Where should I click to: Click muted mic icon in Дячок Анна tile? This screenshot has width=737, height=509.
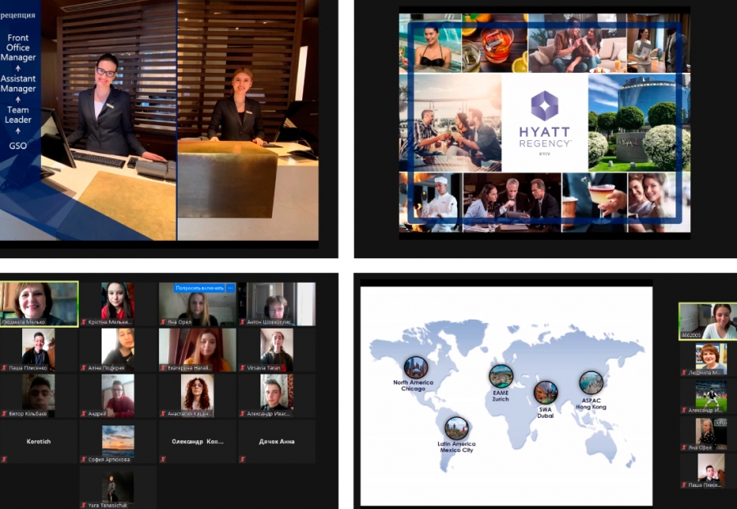(x=242, y=459)
